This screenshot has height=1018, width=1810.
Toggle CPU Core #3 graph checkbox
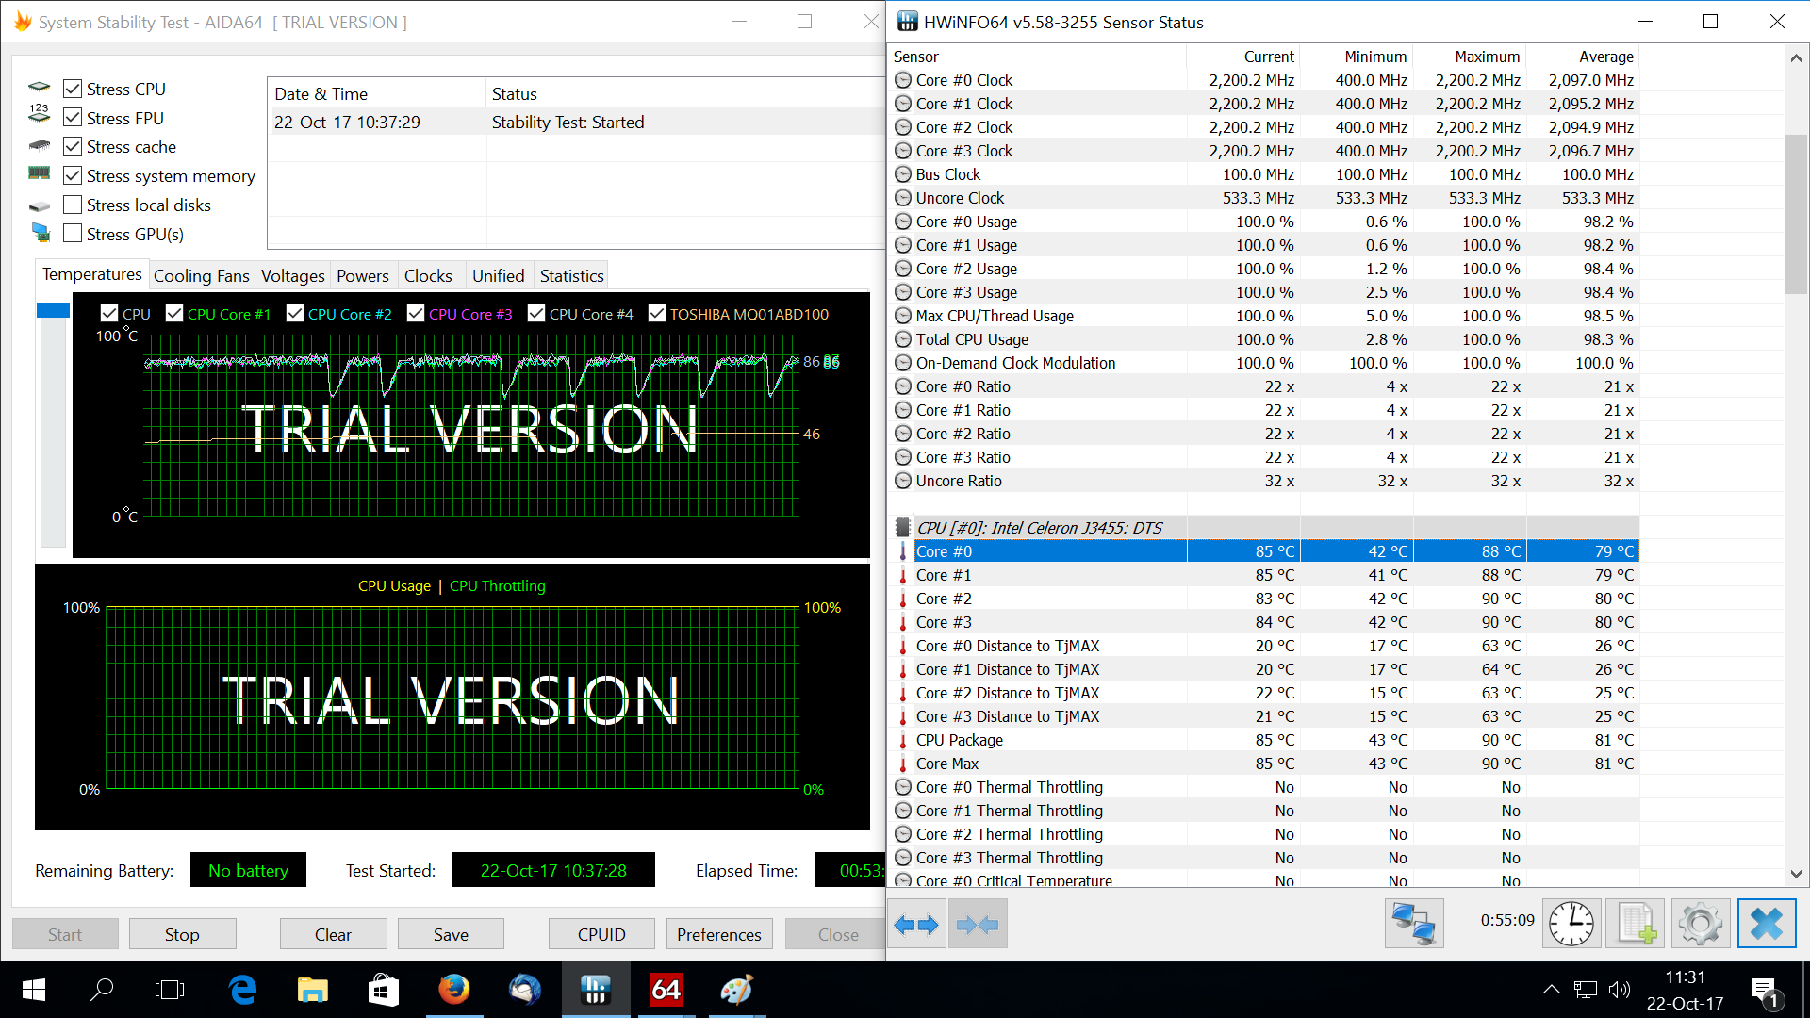pos(416,314)
